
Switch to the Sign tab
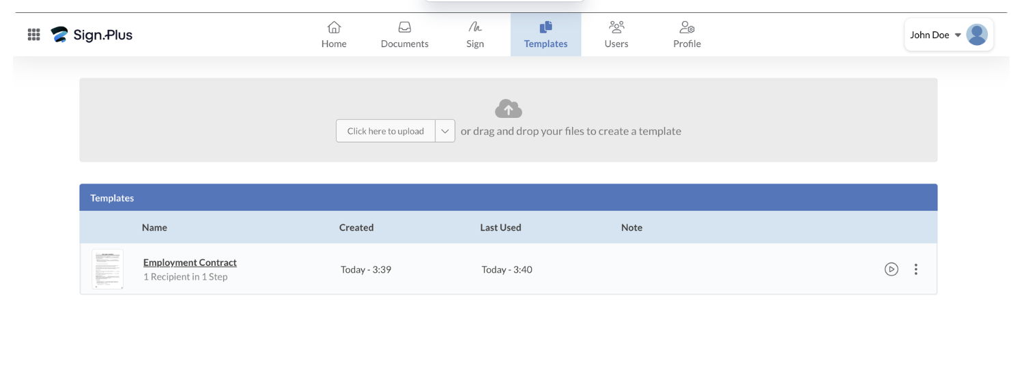pyautogui.click(x=475, y=35)
